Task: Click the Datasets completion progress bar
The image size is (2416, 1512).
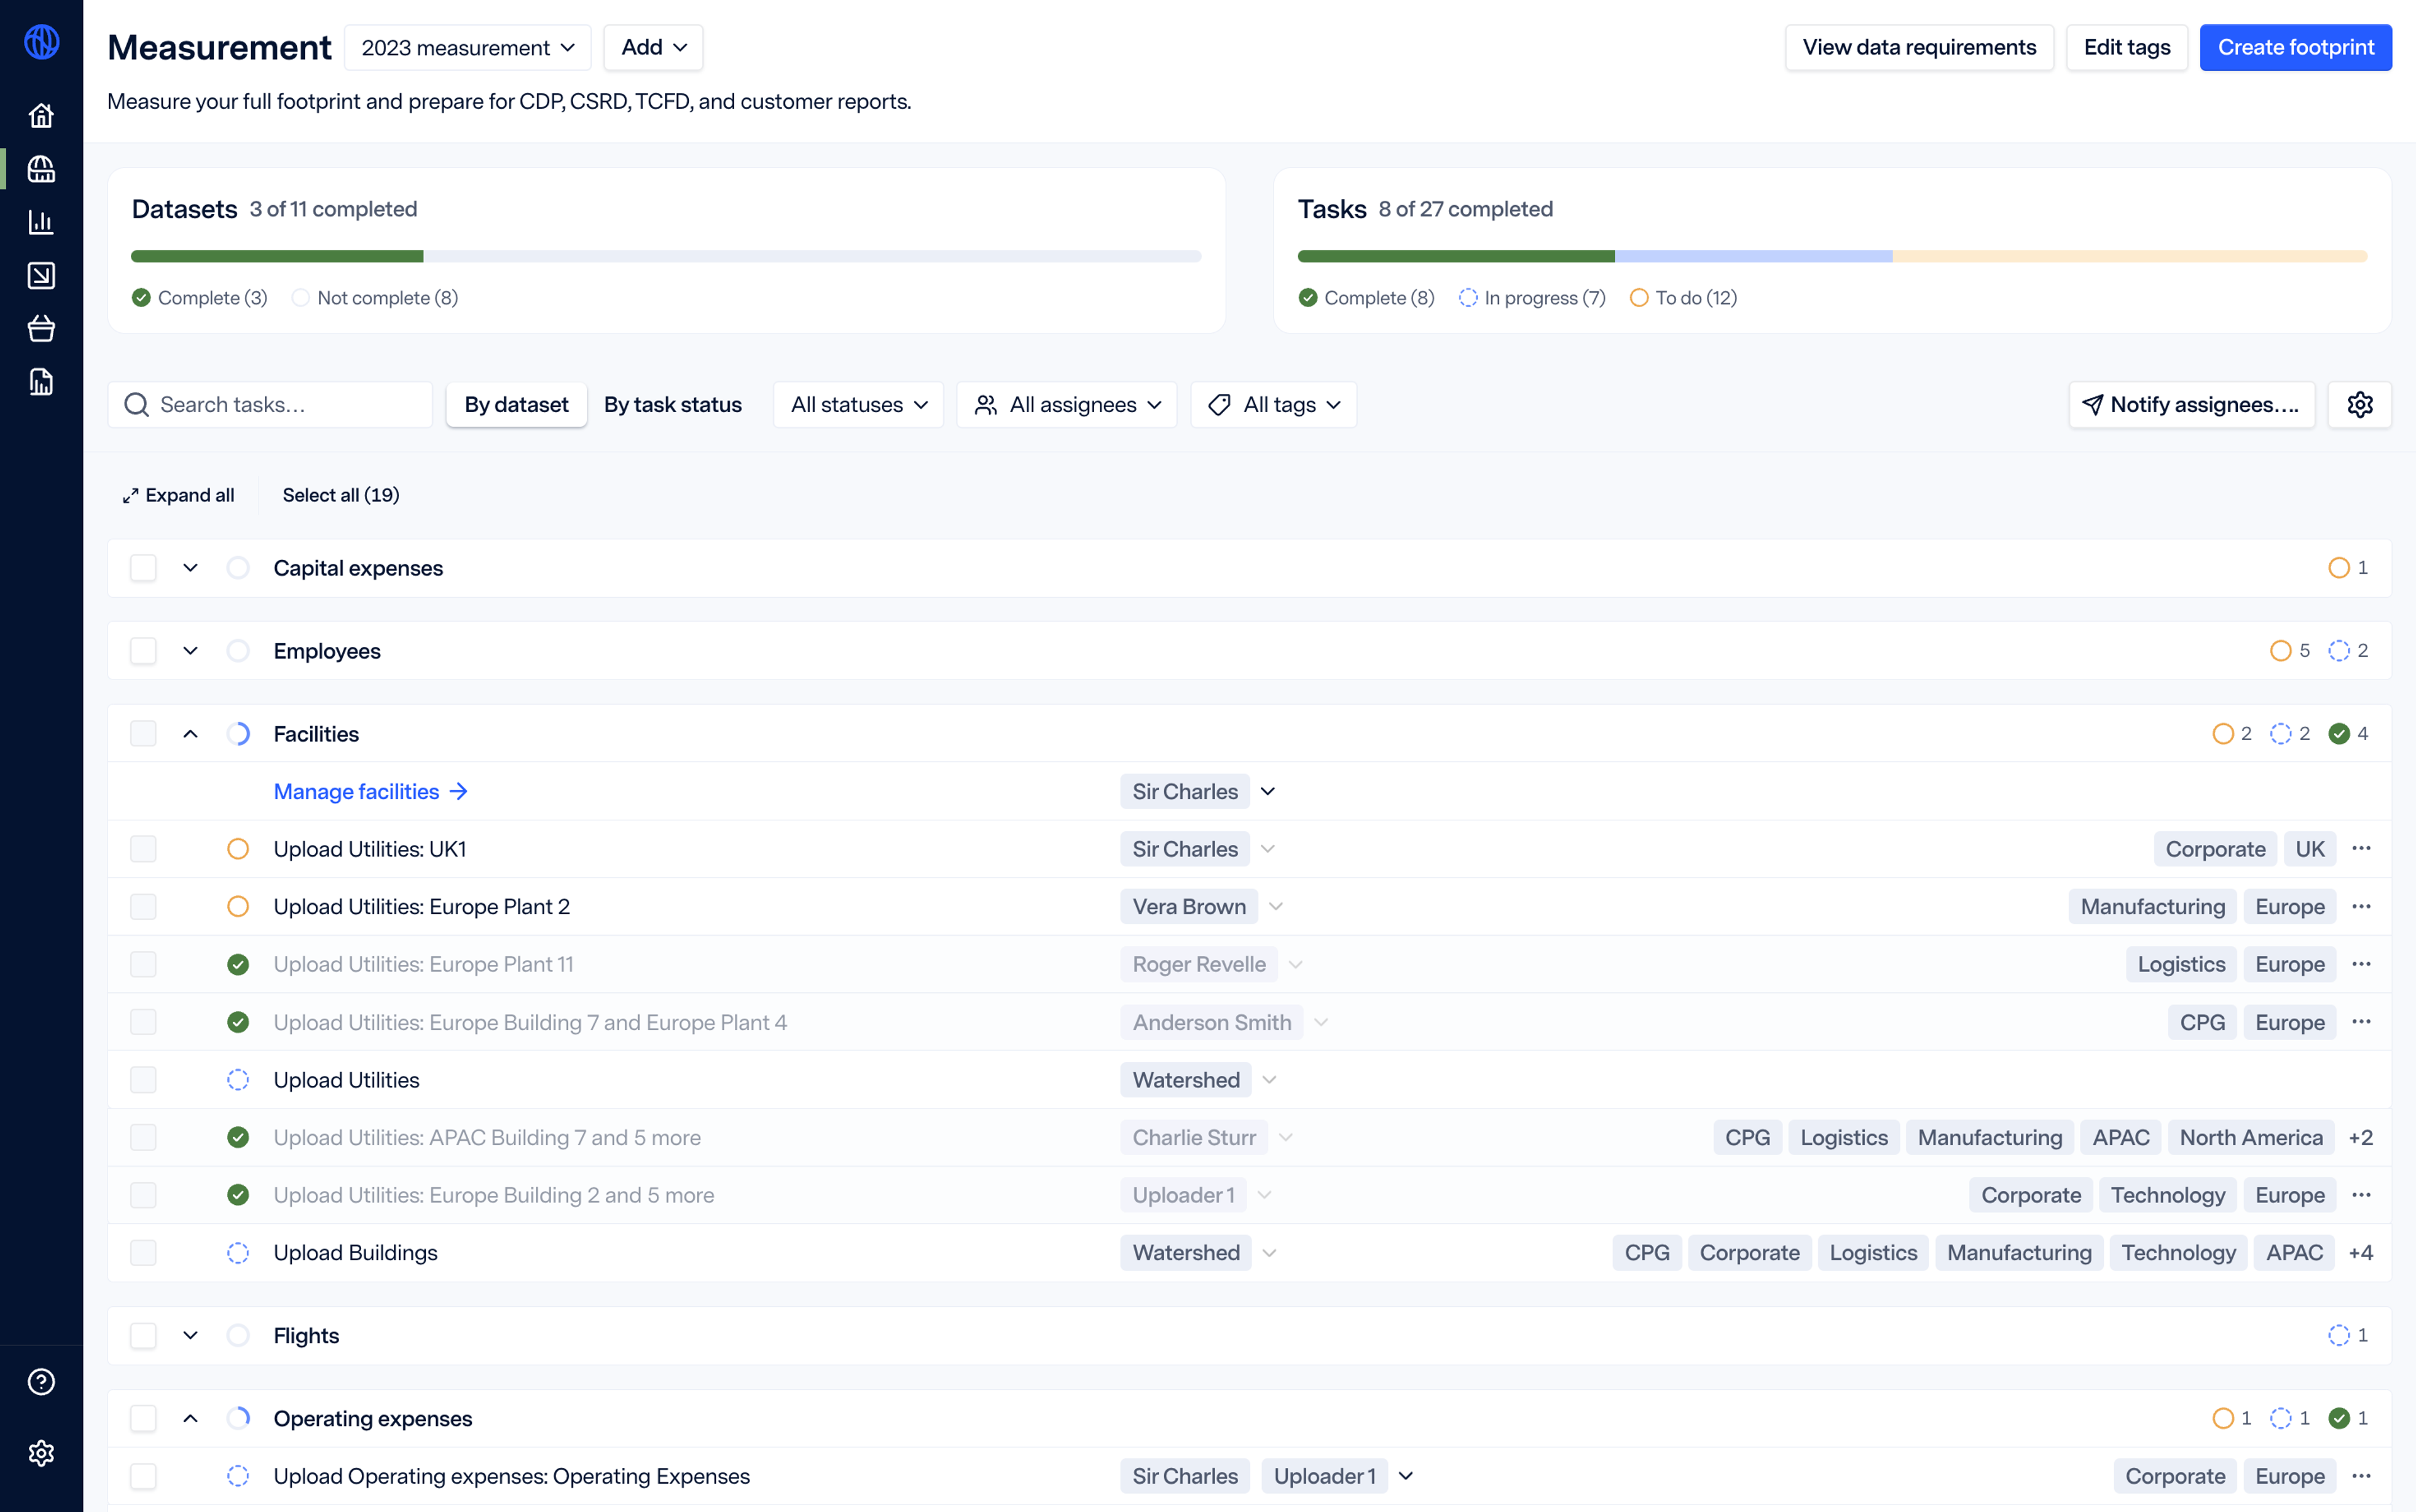Action: pos(665,256)
